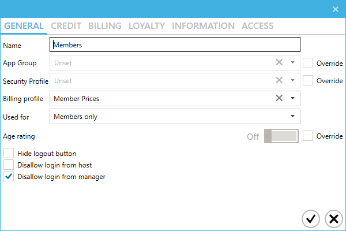Check Disallow login from host

tap(9, 165)
